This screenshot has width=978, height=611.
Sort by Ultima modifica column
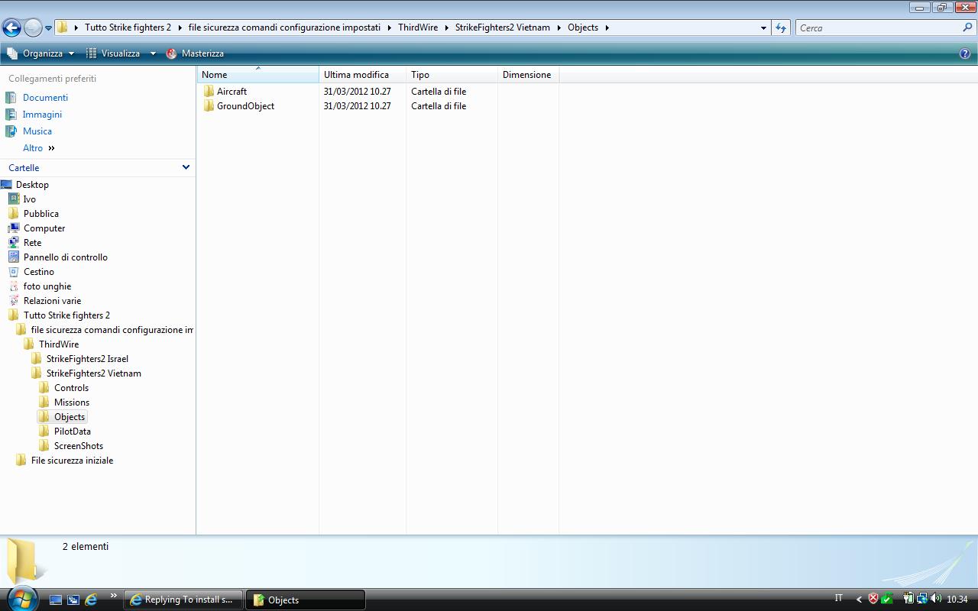click(x=362, y=75)
